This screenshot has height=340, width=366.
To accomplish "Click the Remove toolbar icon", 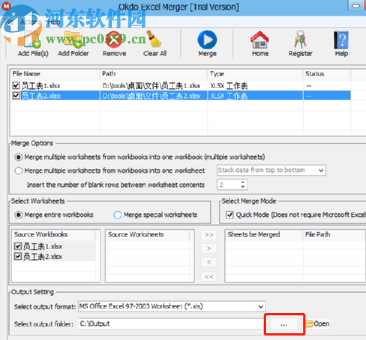I will pos(114,40).
